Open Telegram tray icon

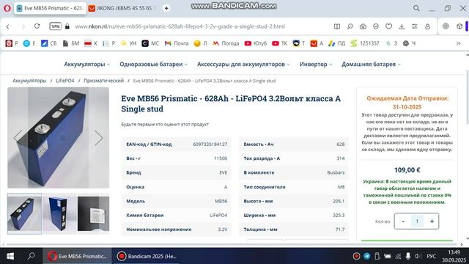click(x=366, y=256)
